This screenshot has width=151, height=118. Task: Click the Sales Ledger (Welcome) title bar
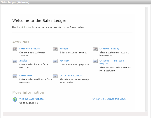[x=75, y=2]
